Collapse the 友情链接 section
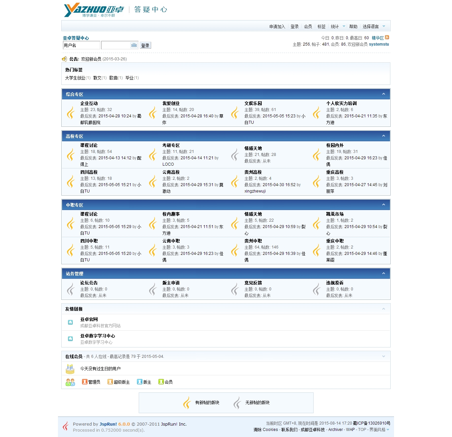The image size is (452, 437). coord(384,309)
